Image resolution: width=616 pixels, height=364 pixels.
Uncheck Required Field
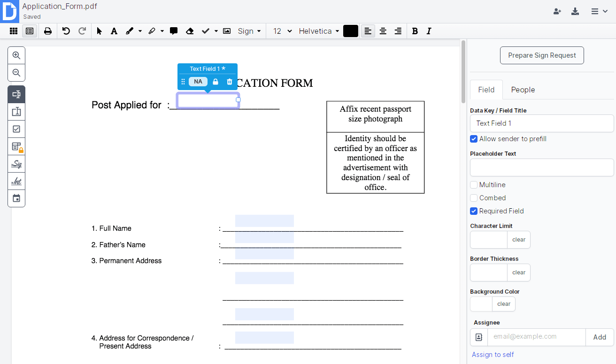(474, 211)
